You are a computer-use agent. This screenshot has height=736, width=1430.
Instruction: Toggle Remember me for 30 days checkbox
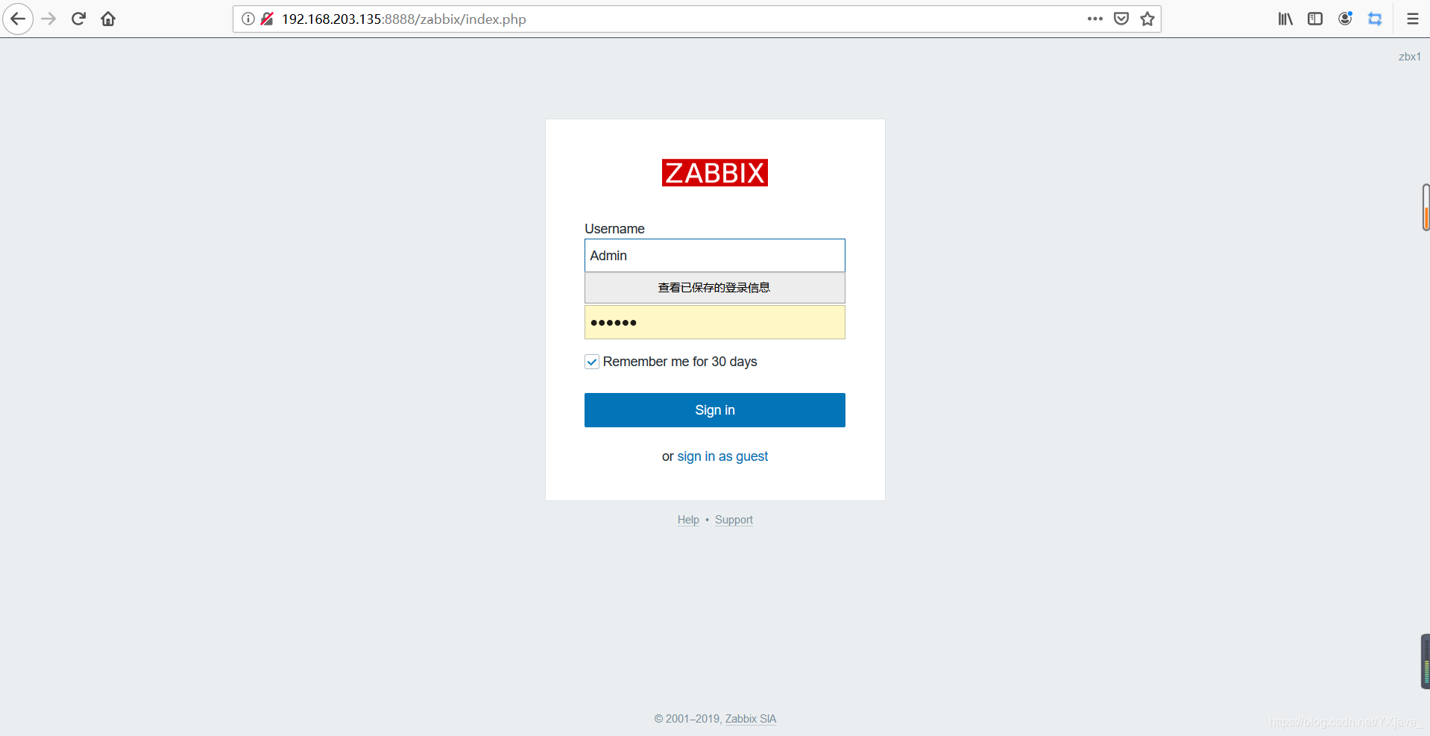[592, 362]
